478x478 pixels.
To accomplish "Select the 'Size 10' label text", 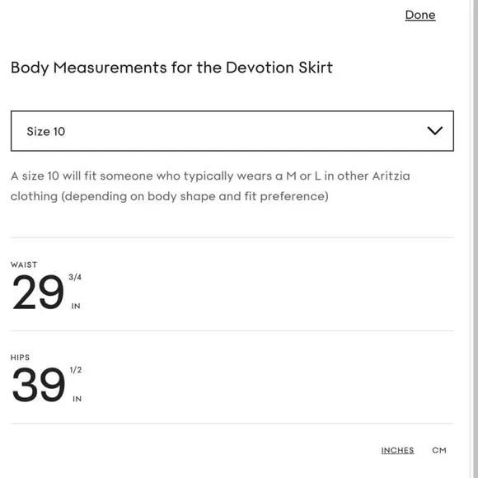I will click(x=46, y=131).
